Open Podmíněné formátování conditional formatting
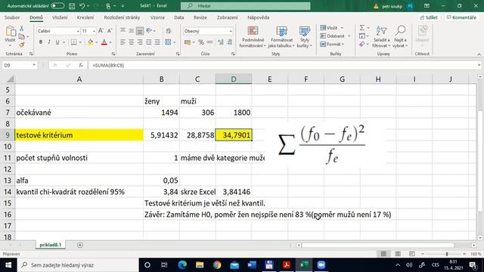The image size is (484, 272). coord(253,37)
